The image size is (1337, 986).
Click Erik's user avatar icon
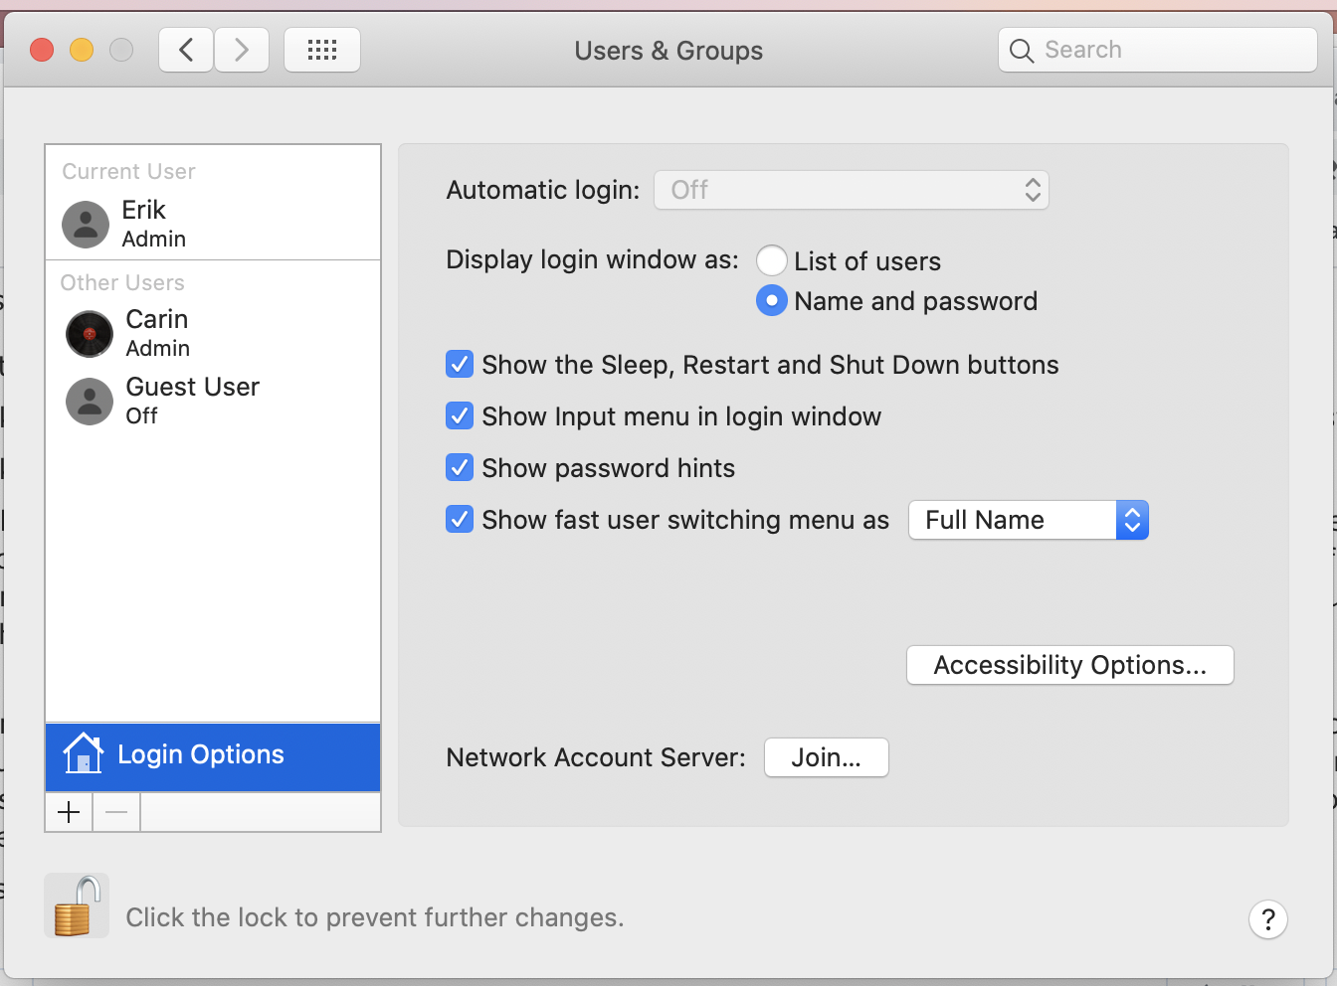click(86, 225)
